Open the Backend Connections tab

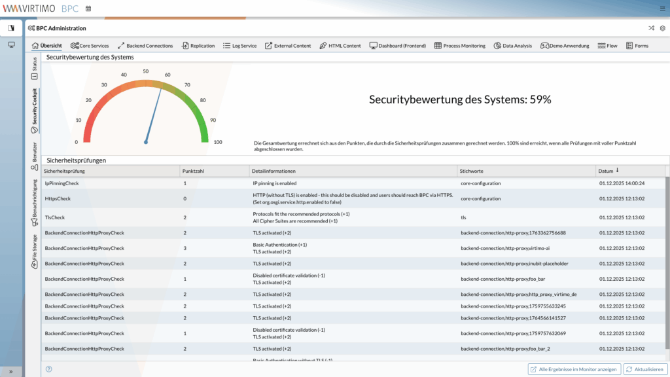pos(145,46)
